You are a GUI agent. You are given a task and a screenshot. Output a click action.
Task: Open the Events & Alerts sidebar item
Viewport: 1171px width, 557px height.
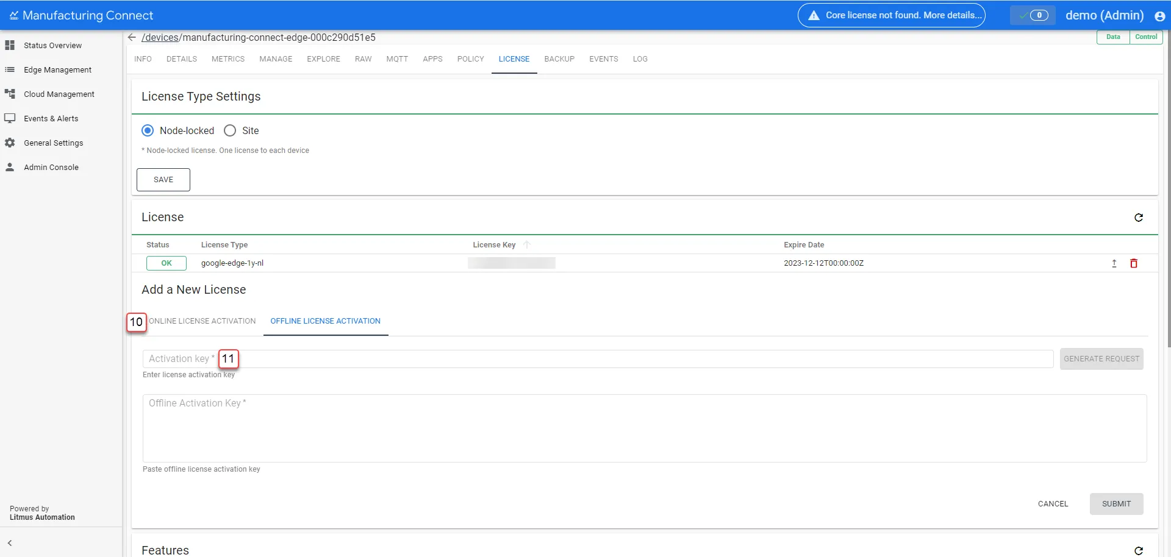pyautogui.click(x=51, y=119)
